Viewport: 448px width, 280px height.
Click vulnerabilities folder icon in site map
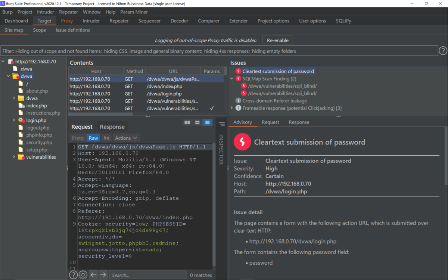pyautogui.click(x=21, y=157)
